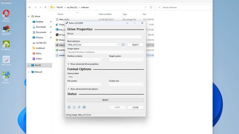Sort files by Date modified column
239x134 pixels.
point(105,14)
